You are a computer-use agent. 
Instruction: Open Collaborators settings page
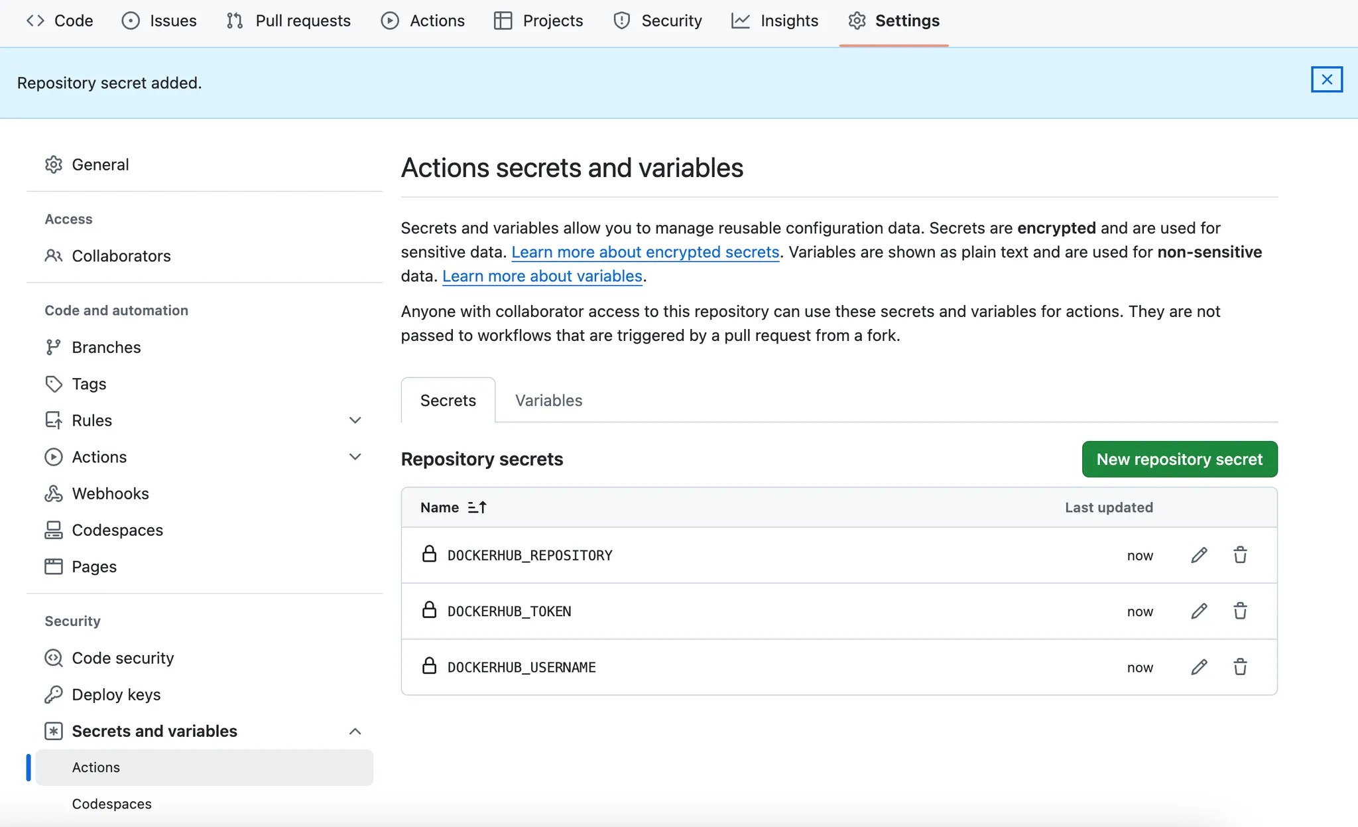click(204, 256)
